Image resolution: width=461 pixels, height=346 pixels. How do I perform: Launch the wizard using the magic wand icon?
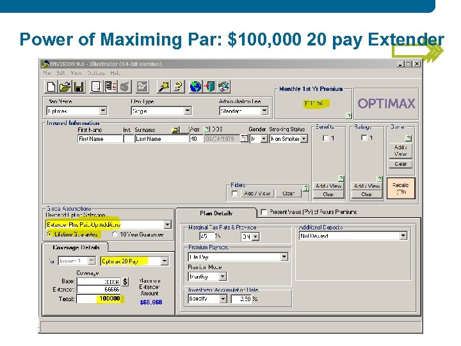163,86
